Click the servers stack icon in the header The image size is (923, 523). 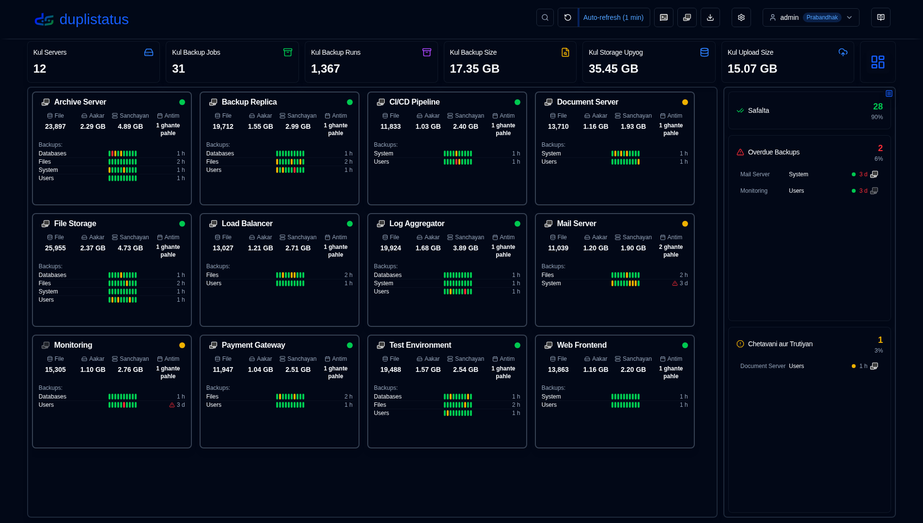(687, 17)
